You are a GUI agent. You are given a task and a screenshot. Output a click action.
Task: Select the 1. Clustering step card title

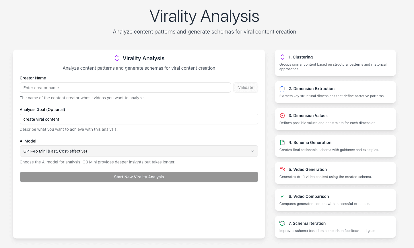pos(301,57)
